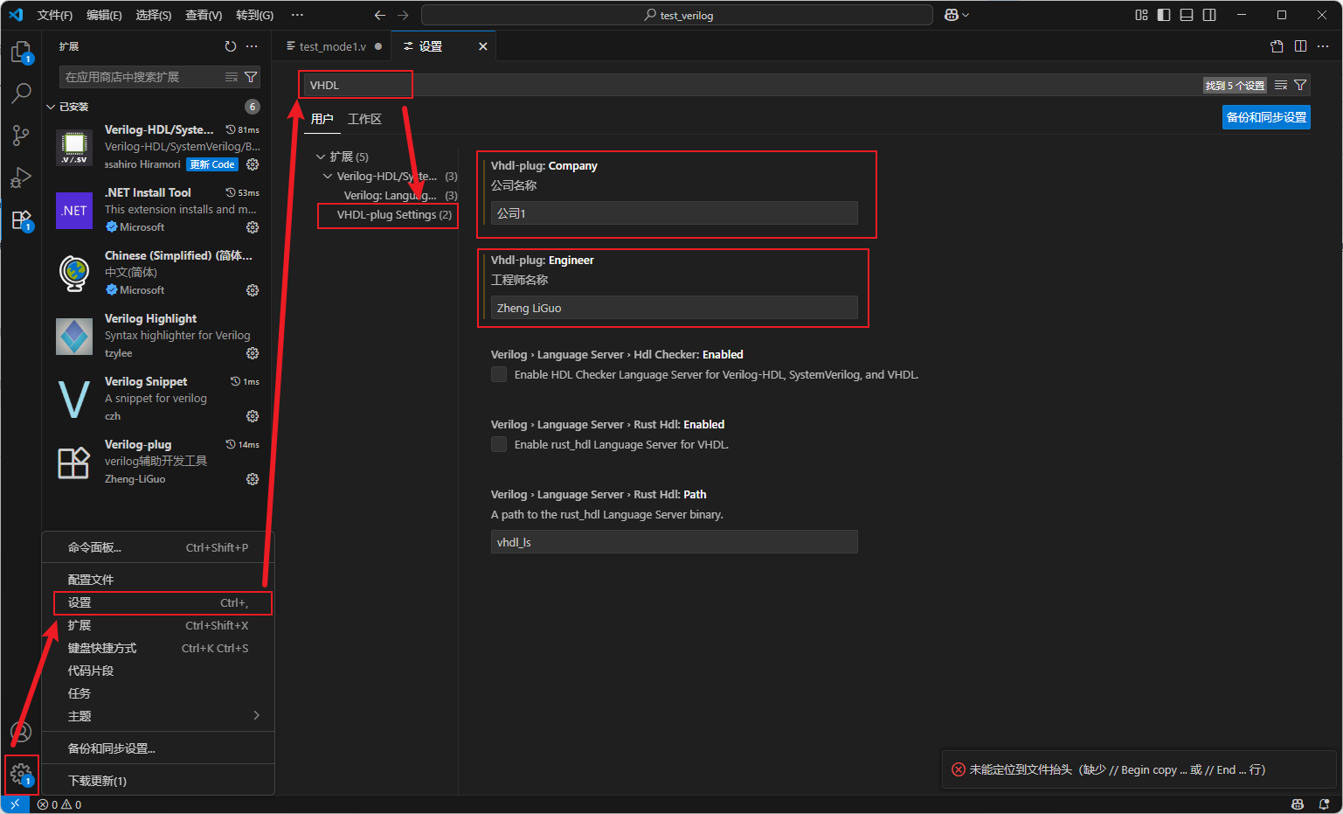Open the 查看(V) menu

(203, 15)
